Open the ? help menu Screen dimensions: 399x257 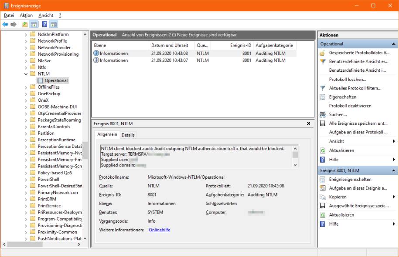pos(60,16)
